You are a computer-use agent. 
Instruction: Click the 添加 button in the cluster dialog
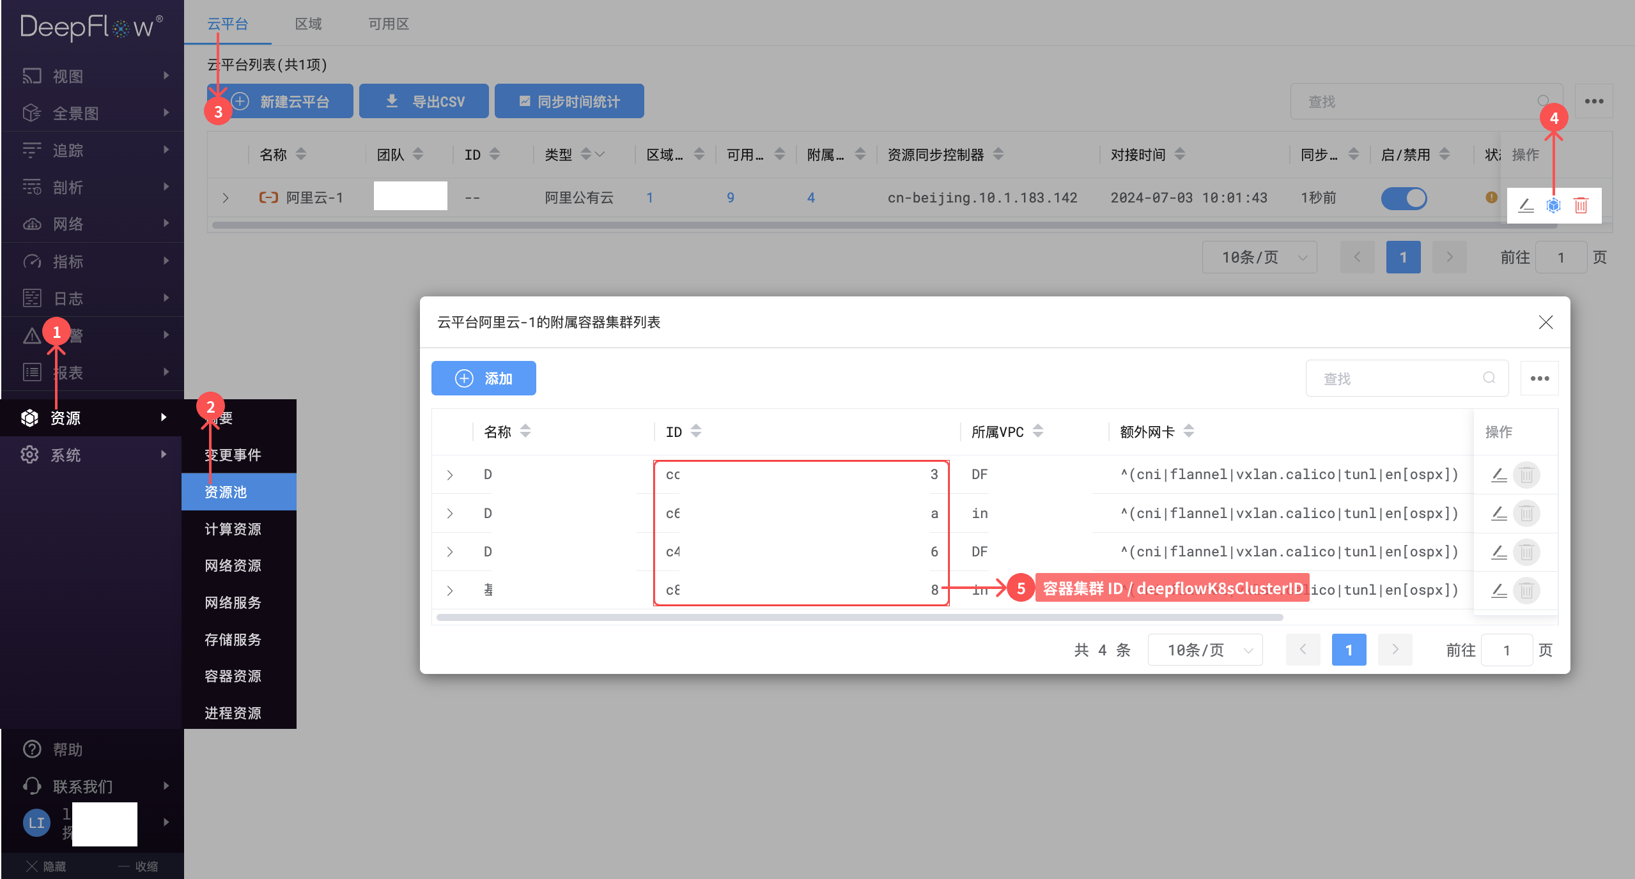coord(483,378)
